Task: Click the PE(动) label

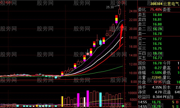Action: pos(168,97)
